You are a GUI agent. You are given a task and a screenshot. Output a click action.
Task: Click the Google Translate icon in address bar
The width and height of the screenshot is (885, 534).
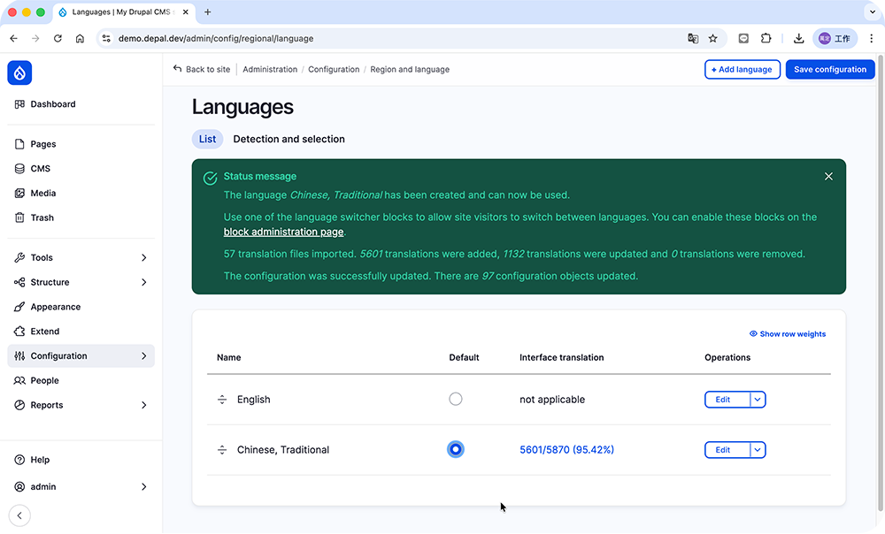pyautogui.click(x=693, y=39)
